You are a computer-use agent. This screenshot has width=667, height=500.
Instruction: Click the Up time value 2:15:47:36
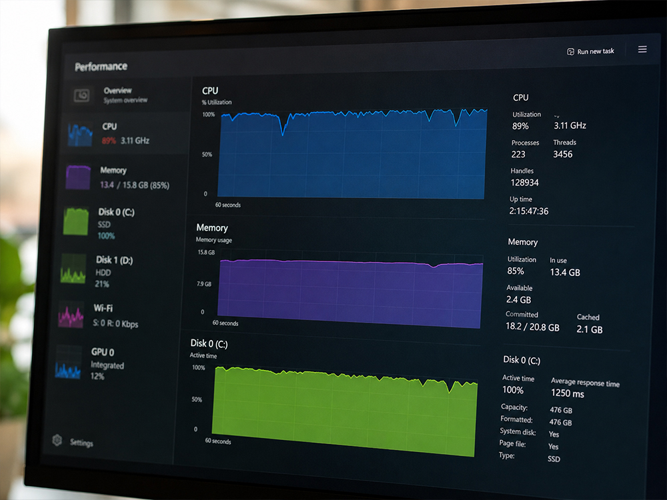click(x=529, y=211)
